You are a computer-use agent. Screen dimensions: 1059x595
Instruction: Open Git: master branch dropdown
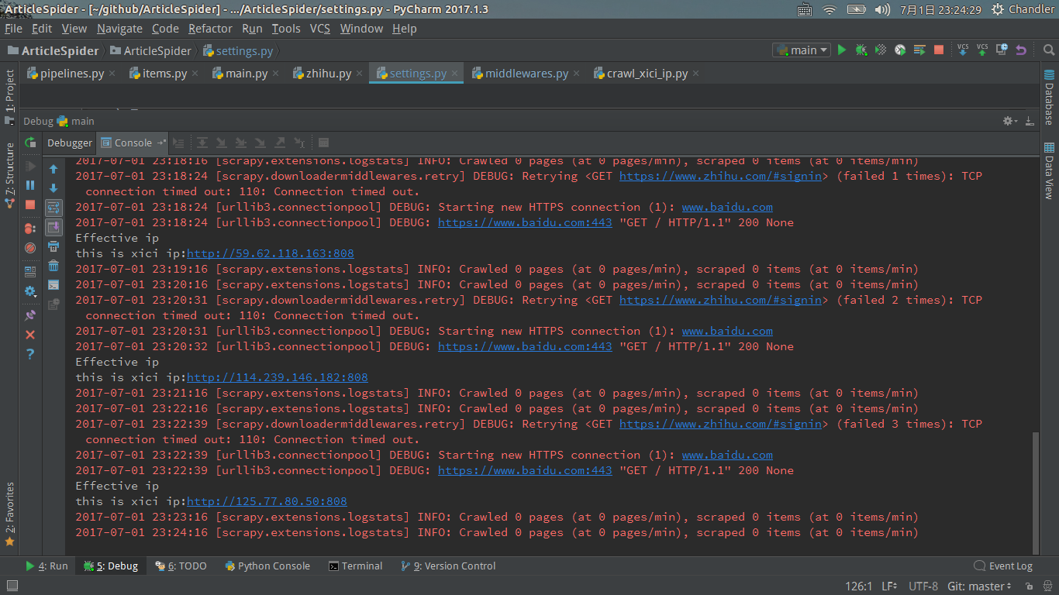click(980, 586)
